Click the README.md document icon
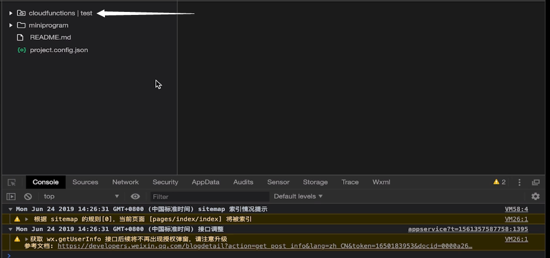The image size is (550, 258). [20, 37]
